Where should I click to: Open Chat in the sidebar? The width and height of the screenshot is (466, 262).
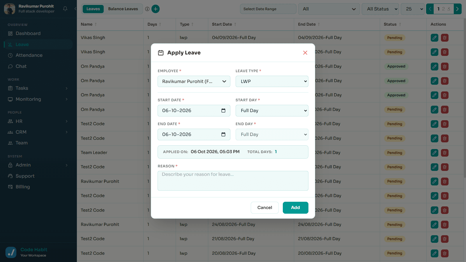click(38, 66)
